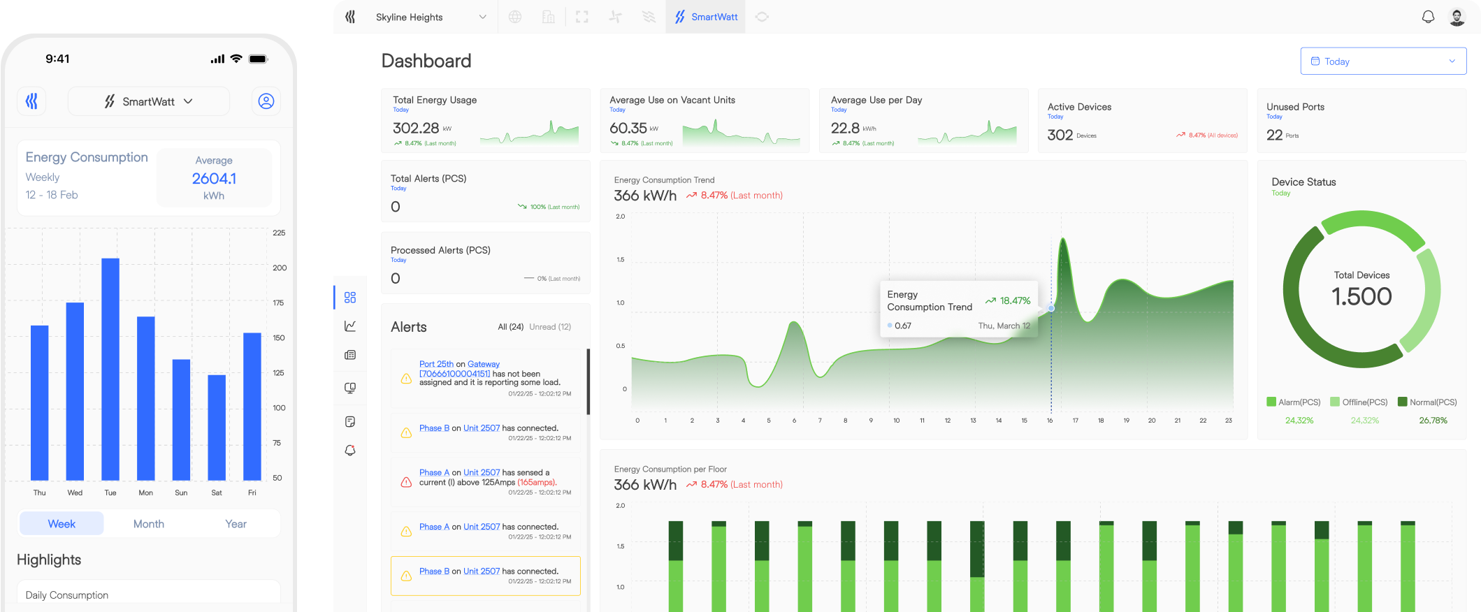Open notifications bell in top right header
The width and height of the screenshot is (1481, 612).
[x=1428, y=17]
